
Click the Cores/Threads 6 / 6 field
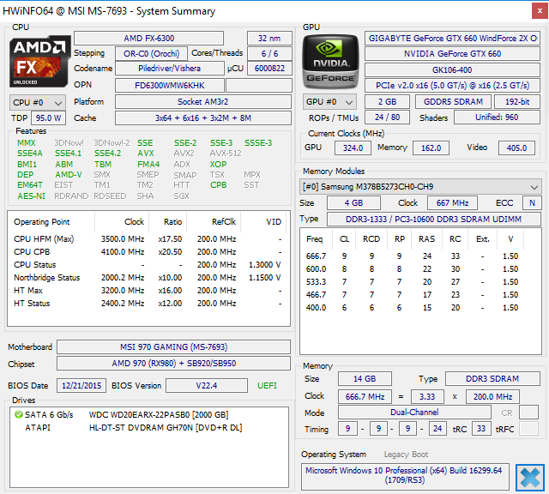269,53
